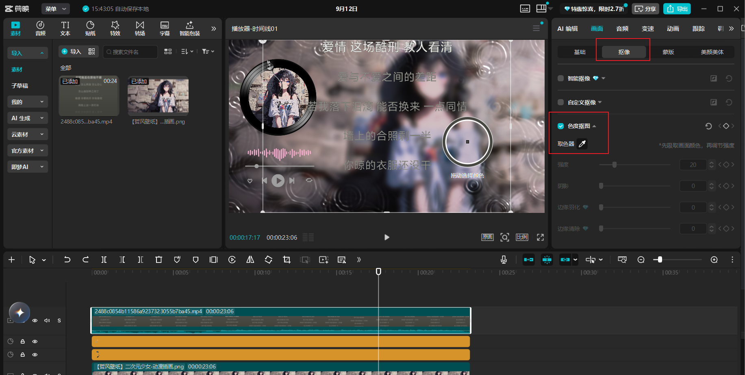Pick a color with the 取色器 eyedropper
Image resolution: width=745 pixels, height=375 pixels.
point(582,144)
